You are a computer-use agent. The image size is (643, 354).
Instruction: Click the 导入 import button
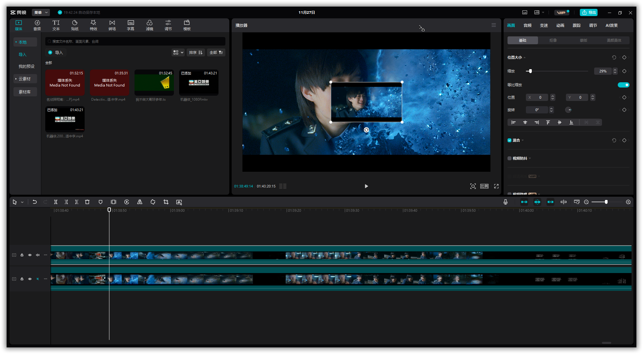pos(56,52)
